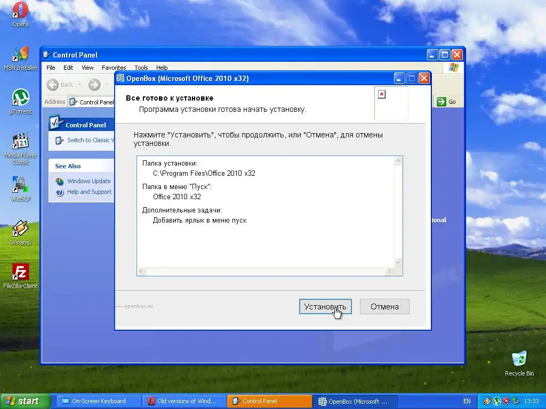Select the Recycle Bin icon
The width and height of the screenshot is (546, 409).
click(519, 363)
